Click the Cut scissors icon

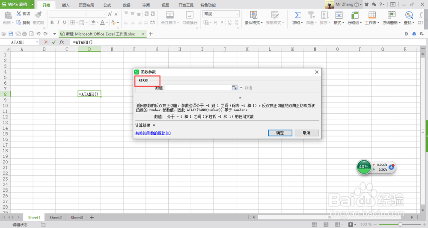click(19, 14)
